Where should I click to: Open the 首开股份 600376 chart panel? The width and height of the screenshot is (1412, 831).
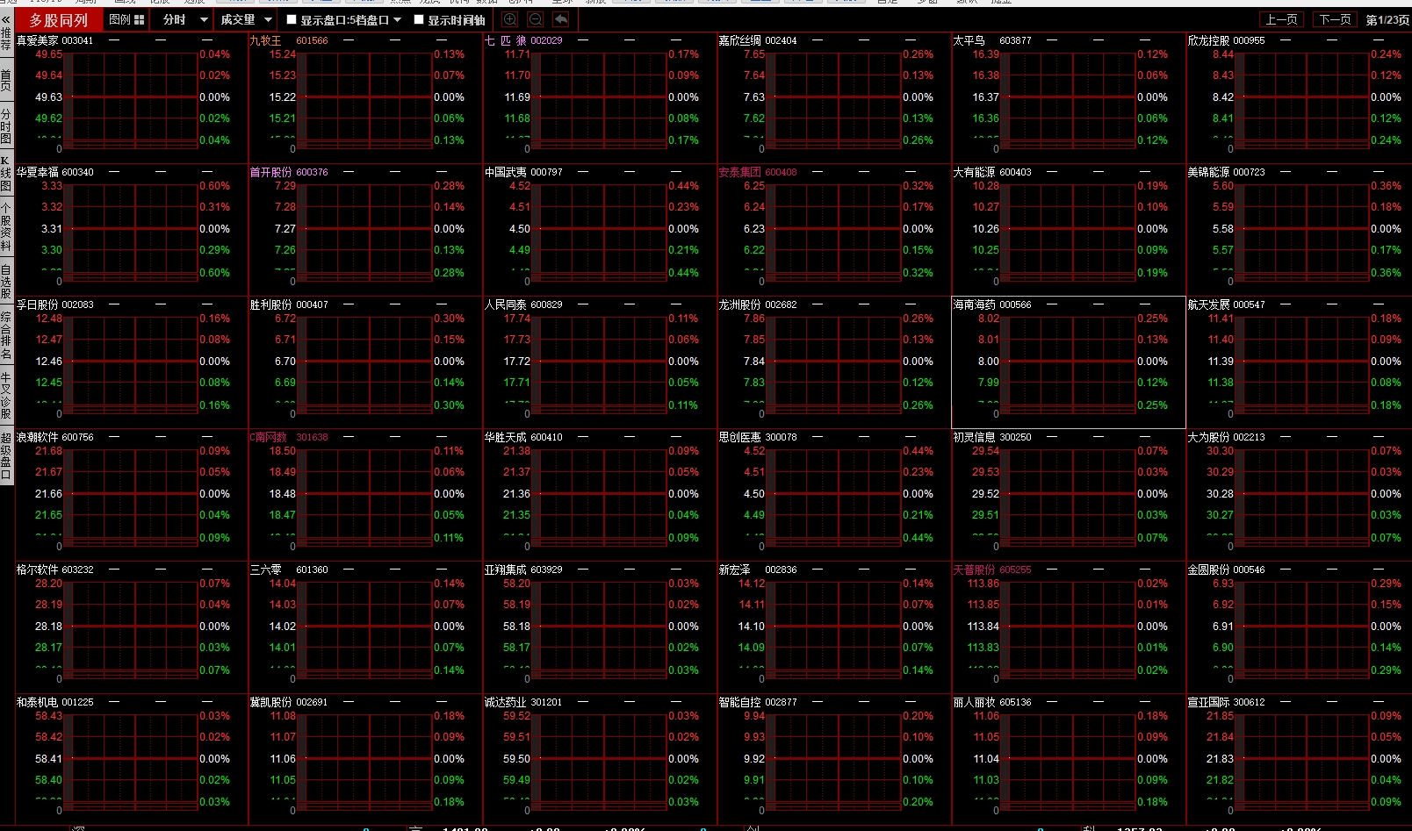(365, 230)
